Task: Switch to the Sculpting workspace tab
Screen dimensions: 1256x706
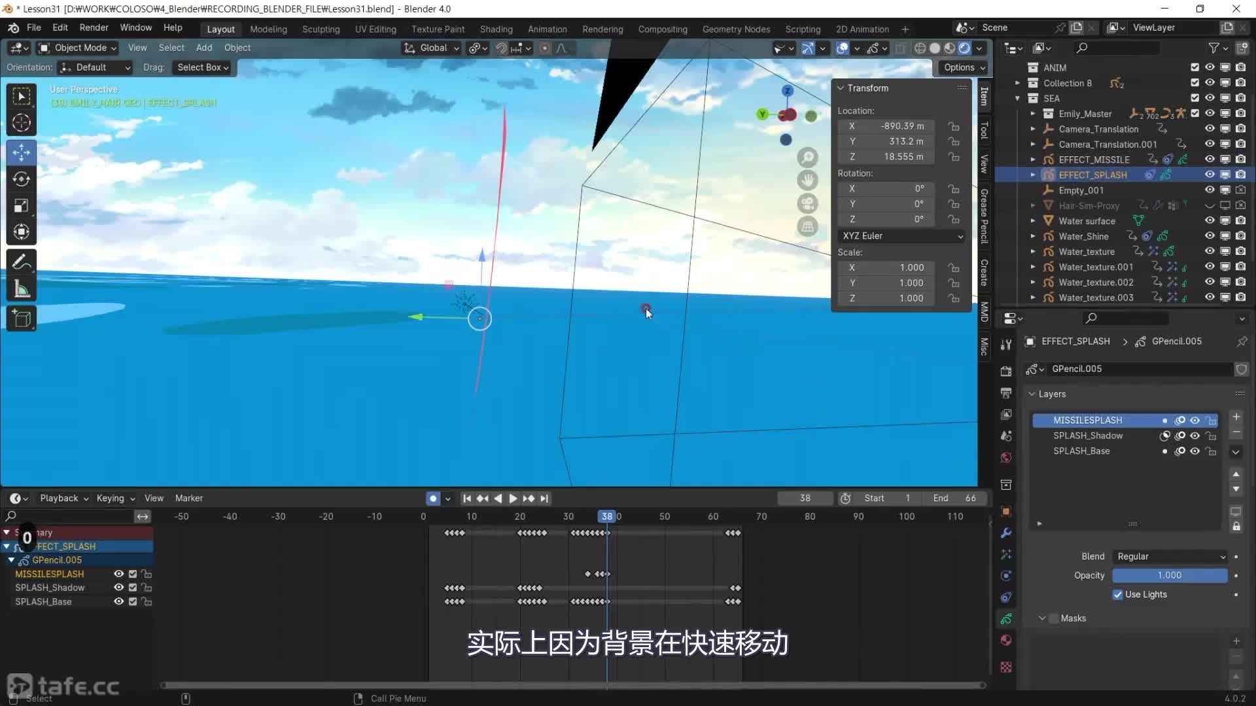Action: [x=321, y=29]
